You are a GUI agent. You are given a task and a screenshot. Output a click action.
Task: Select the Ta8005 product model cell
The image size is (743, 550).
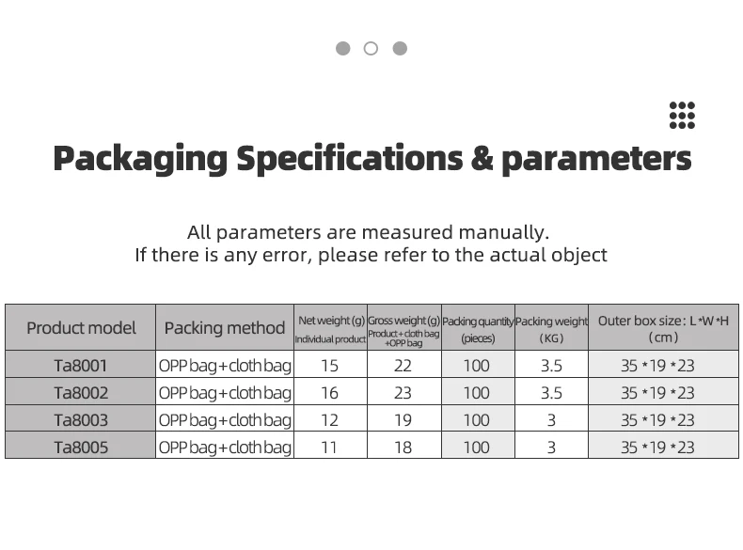tap(81, 448)
